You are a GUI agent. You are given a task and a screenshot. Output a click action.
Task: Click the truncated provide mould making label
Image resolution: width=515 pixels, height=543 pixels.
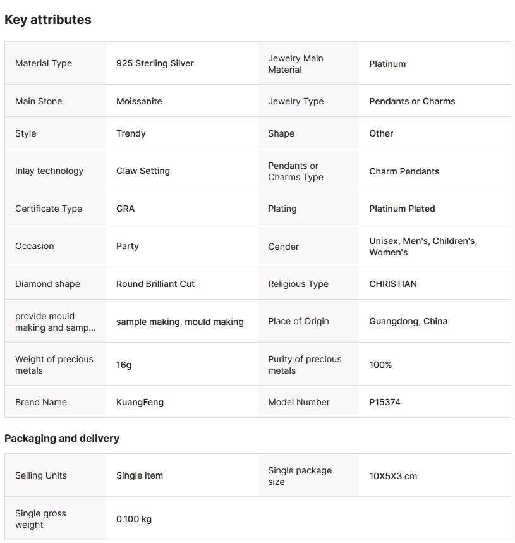(x=56, y=322)
